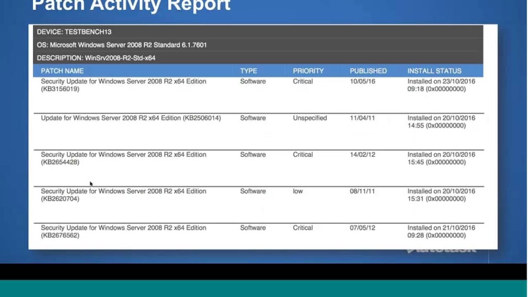Image resolution: width=528 pixels, height=297 pixels.
Task: Click the low priority cell
Action: (298, 191)
